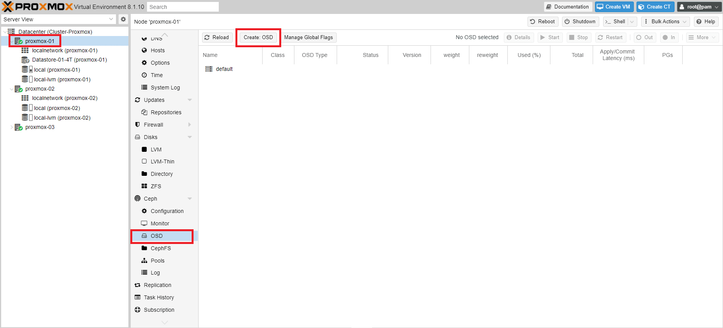Open the Replication menu item
This screenshot has height=328, width=723.
tap(164, 285)
